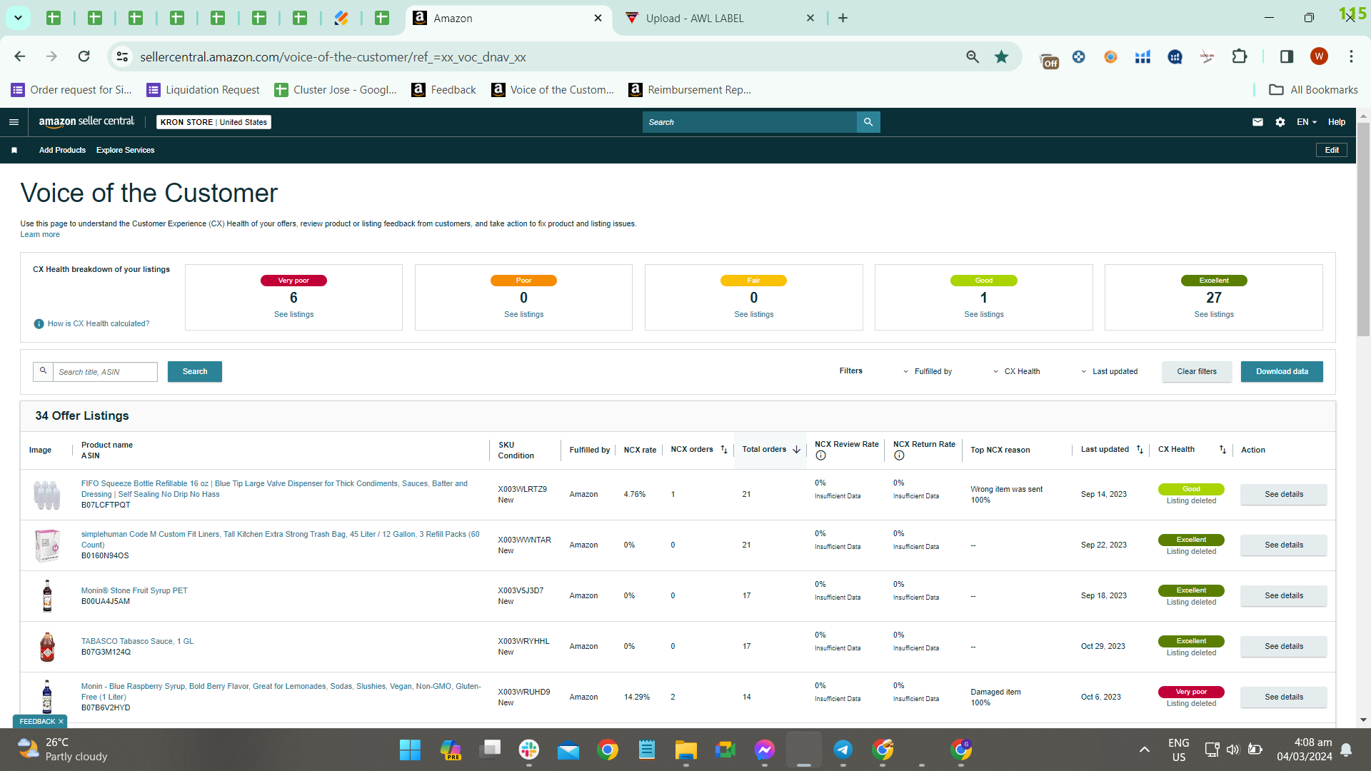Click the FIFO Squeeze Bottle product thumbnail

pyautogui.click(x=47, y=494)
